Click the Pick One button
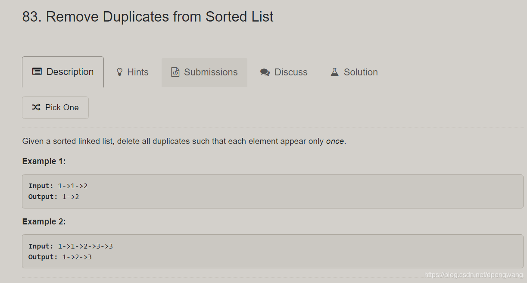The image size is (527, 283). 55,108
